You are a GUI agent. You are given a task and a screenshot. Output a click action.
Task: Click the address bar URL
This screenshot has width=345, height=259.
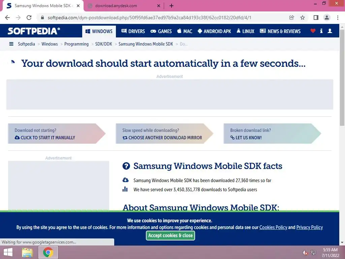click(149, 18)
